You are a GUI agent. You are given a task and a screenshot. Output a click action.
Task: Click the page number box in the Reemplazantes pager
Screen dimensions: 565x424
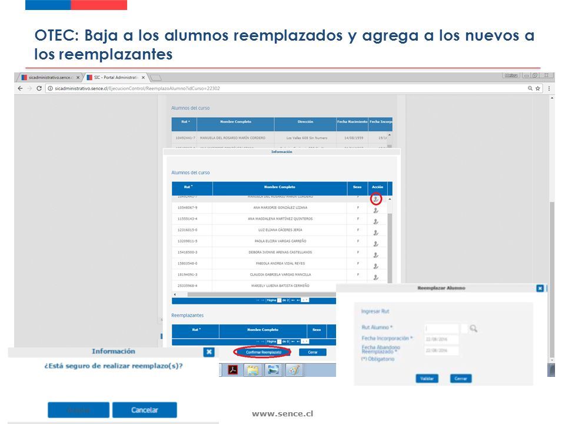(x=279, y=342)
